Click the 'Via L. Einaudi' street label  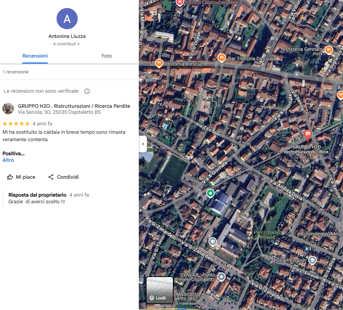[306, 272]
